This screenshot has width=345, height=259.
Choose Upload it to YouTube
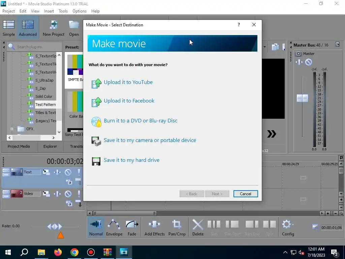point(128,82)
